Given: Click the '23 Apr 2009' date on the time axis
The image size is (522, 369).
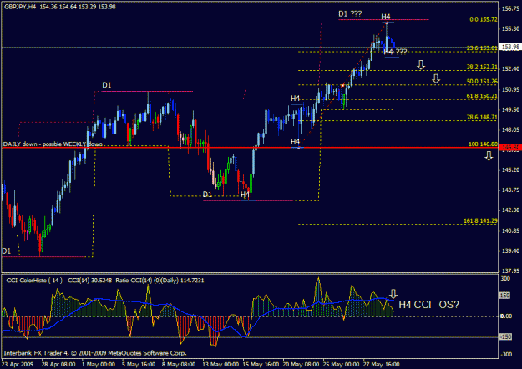Looking at the screenshot, I should 18,364.
